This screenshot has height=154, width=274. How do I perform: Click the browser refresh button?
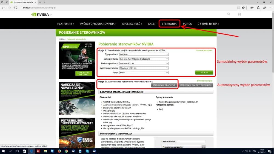[16, 8]
